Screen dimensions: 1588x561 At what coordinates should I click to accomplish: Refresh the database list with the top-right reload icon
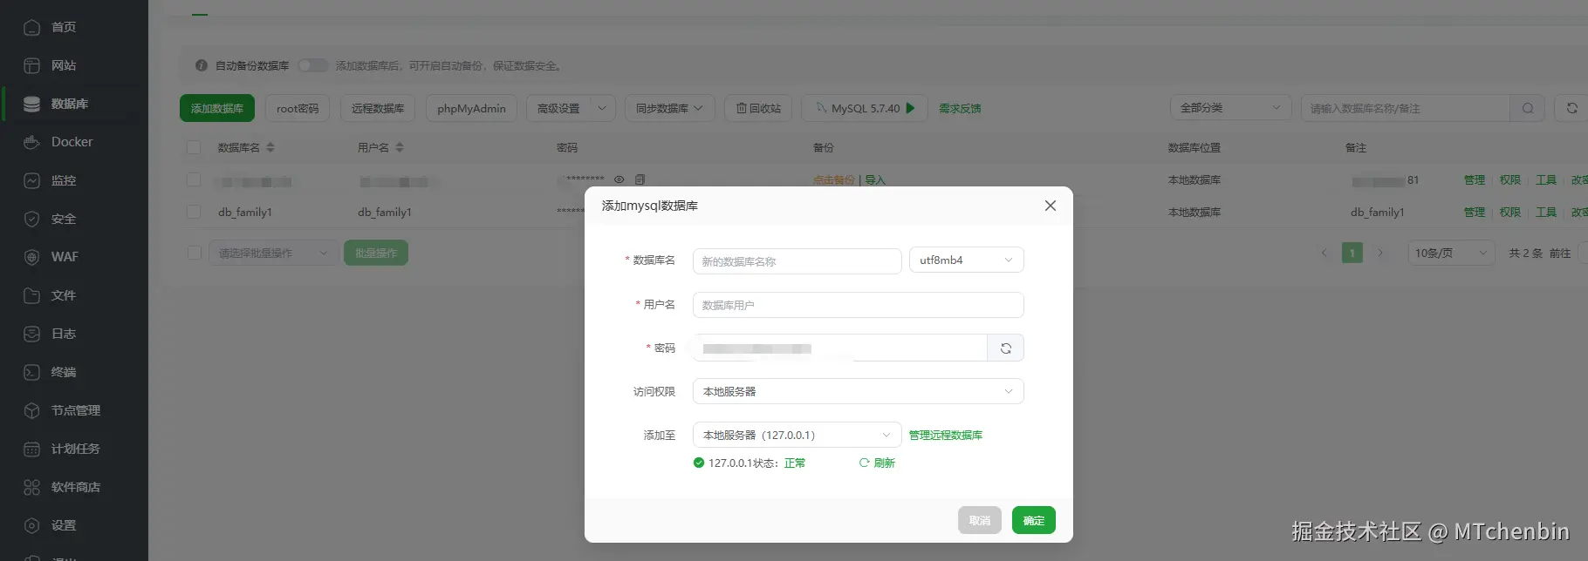click(x=1571, y=108)
